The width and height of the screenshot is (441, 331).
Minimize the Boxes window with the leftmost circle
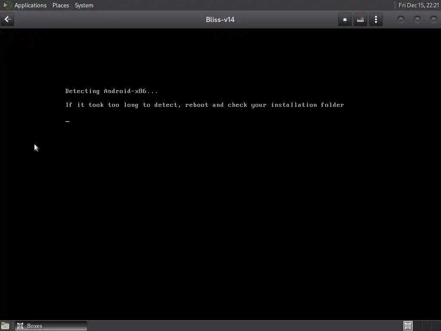pyautogui.click(x=401, y=19)
